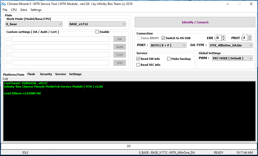Click the Auth browse button
The image size is (258, 156).
(x=120, y=47)
